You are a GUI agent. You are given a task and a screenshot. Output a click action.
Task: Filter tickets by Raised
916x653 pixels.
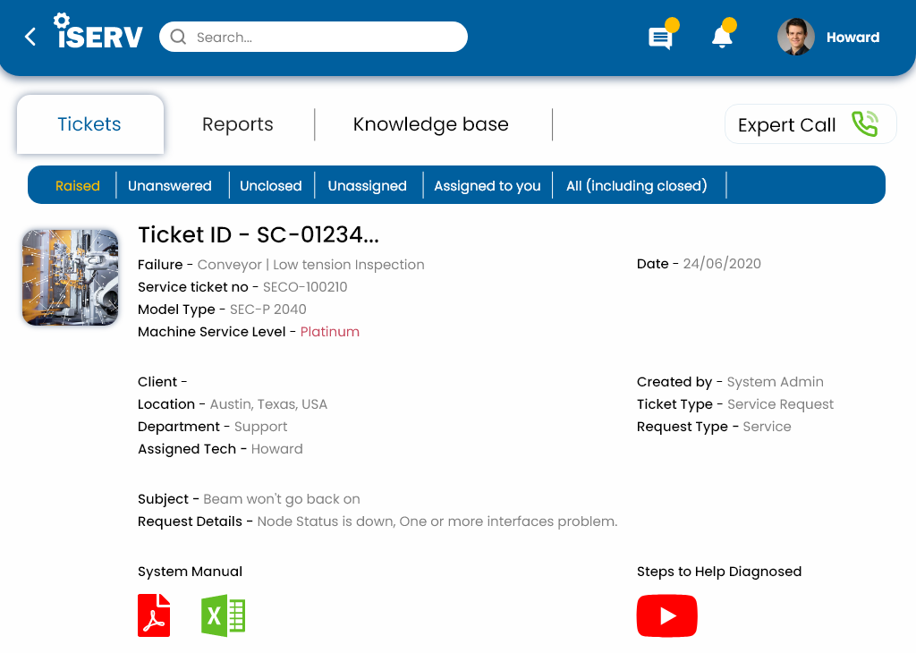tap(78, 186)
